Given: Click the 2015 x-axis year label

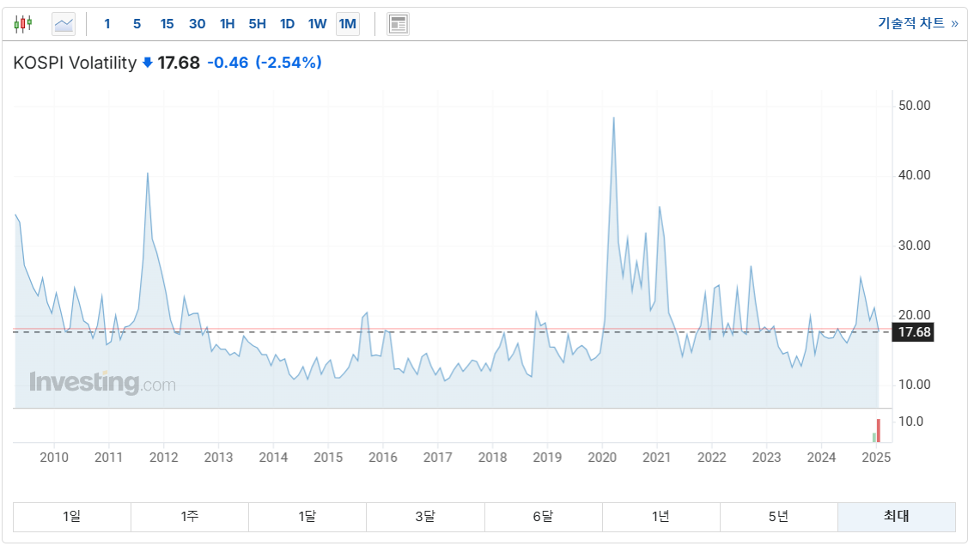Looking at the screenshot, I should click(328, 458).
